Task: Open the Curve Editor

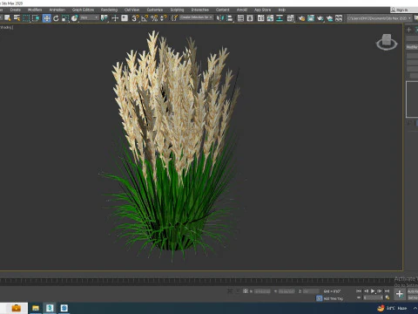Action: pyautogui.click(x=270, y=18)
